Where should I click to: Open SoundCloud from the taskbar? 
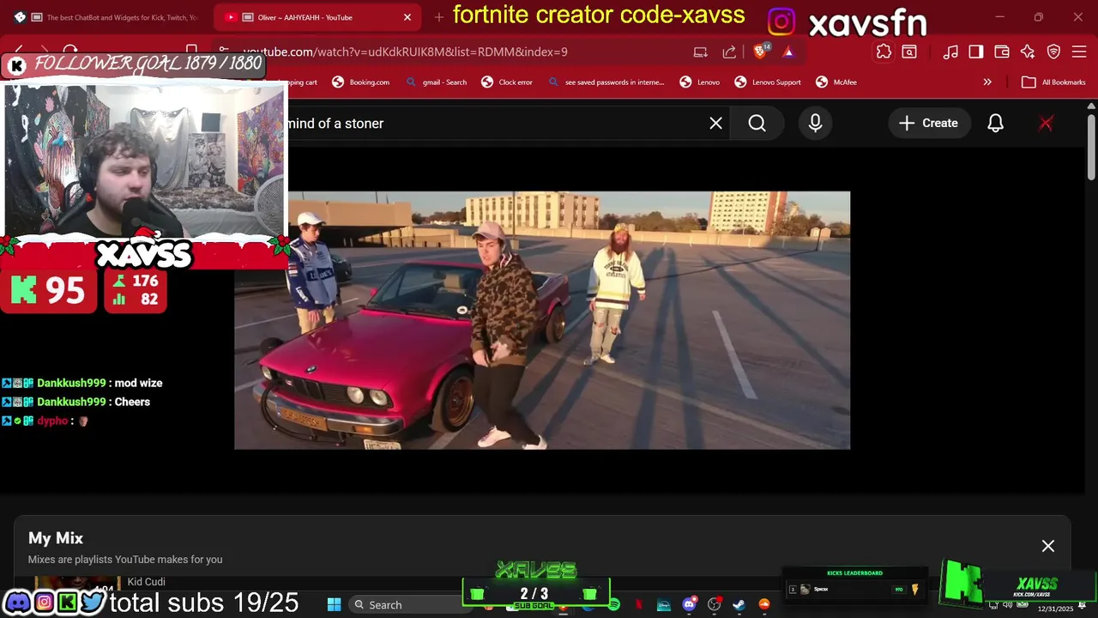coord(764,604)
